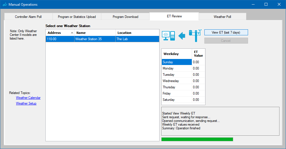Click 'Weekly ET values received' log line

pyautogui.click(x=181, y=124)
